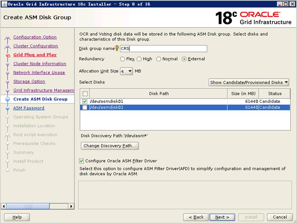Viewport: 297px width, 223px height.
Task: Toggle the select-all disks header checkbox
Action: [85, 94]
